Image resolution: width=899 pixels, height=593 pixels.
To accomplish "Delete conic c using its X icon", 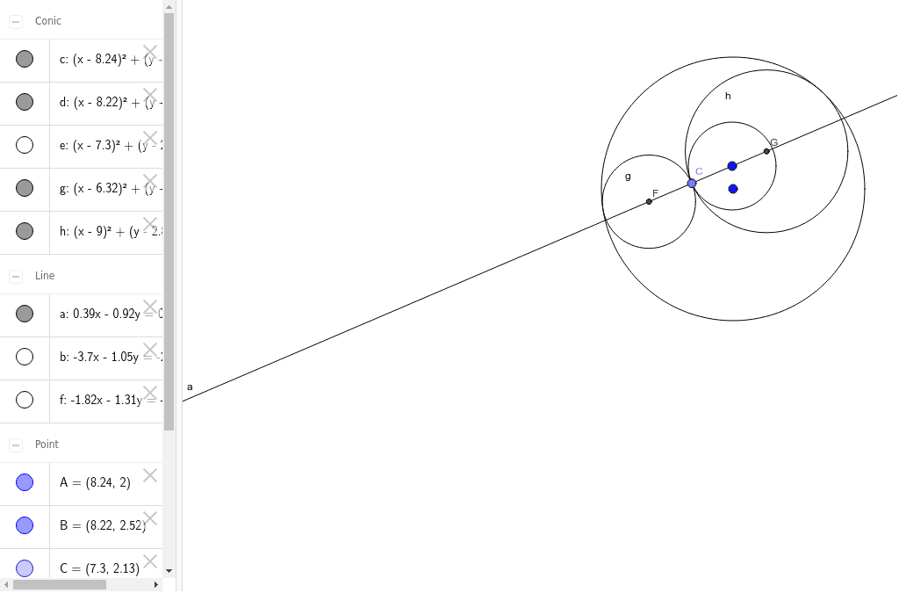I will click(149, 52).
